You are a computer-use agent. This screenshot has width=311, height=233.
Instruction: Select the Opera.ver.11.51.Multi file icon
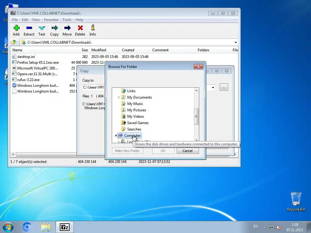click(14, 74)
